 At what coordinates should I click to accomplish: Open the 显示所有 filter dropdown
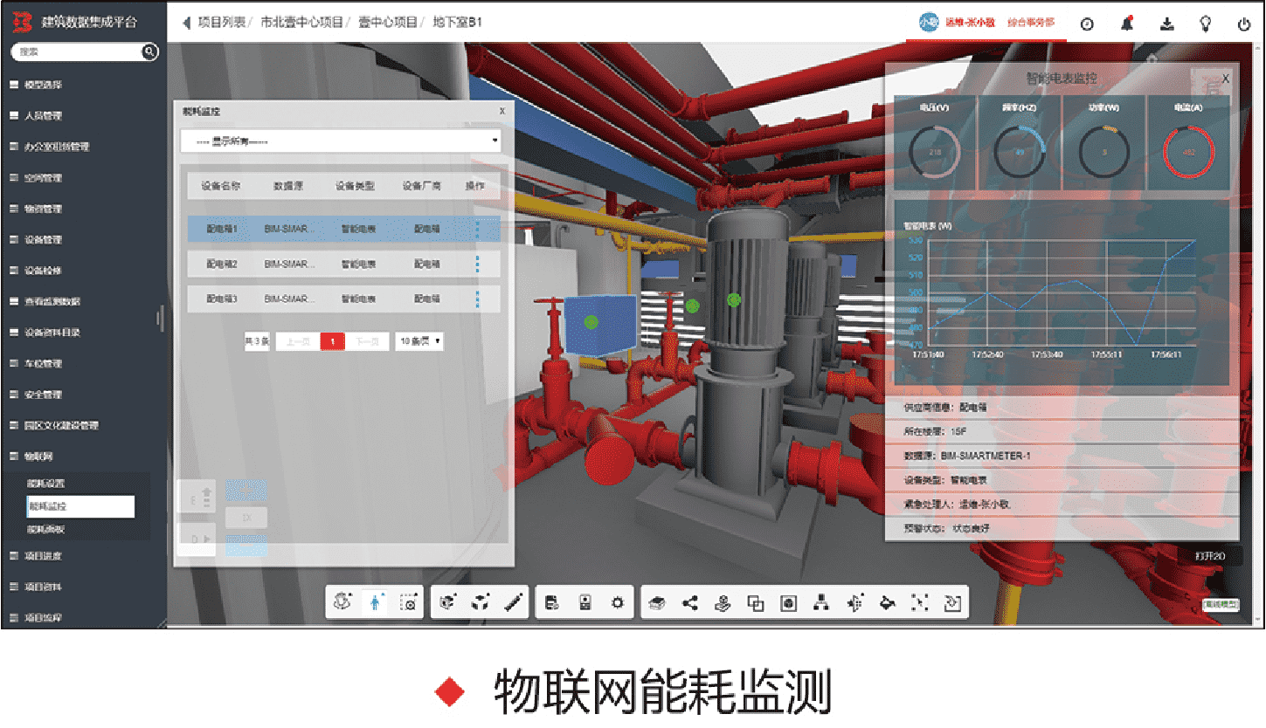[x=341, y=141]
